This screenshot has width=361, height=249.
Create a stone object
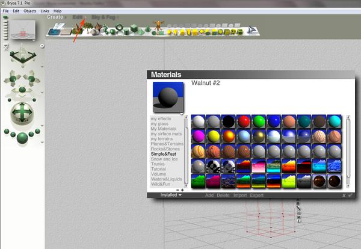(94, 32)
